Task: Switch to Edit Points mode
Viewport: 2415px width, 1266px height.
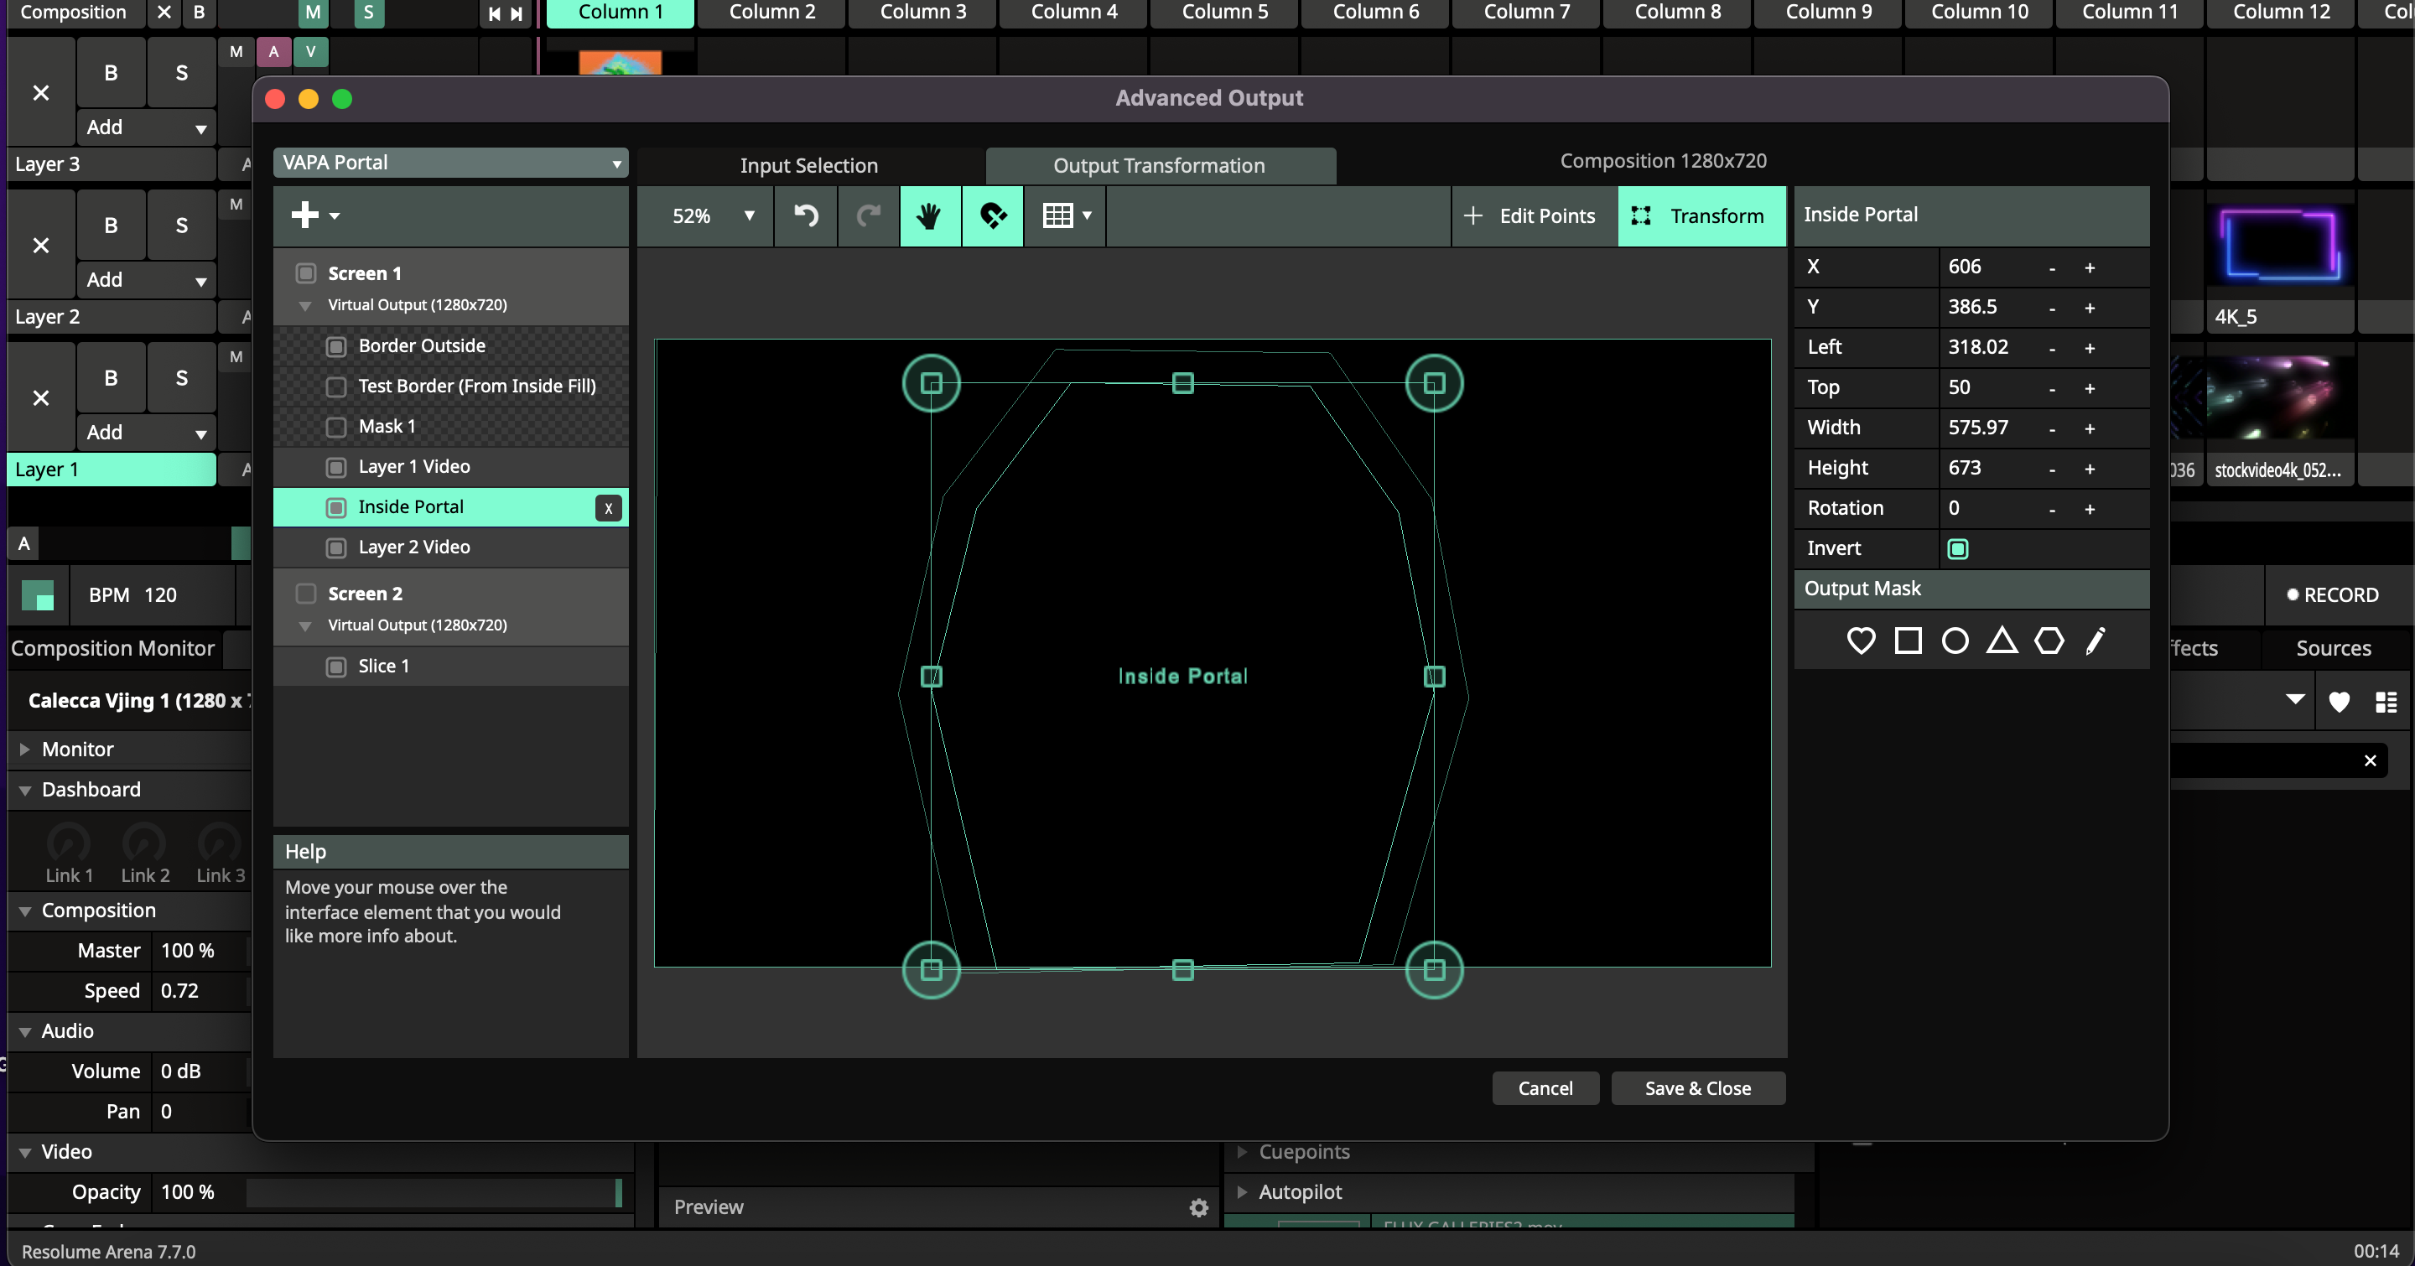Action: tap(1532, 215)
